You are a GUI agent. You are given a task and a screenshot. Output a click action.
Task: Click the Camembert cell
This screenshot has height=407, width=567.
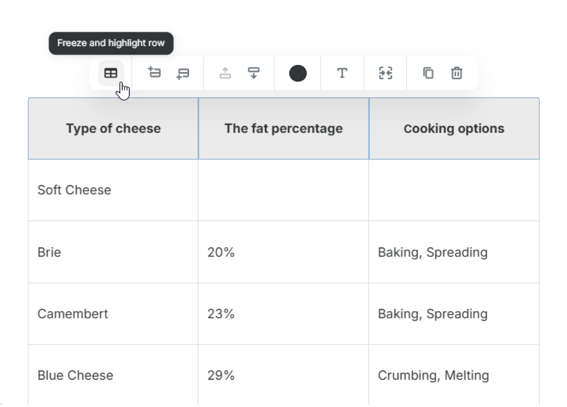point(113,314)
